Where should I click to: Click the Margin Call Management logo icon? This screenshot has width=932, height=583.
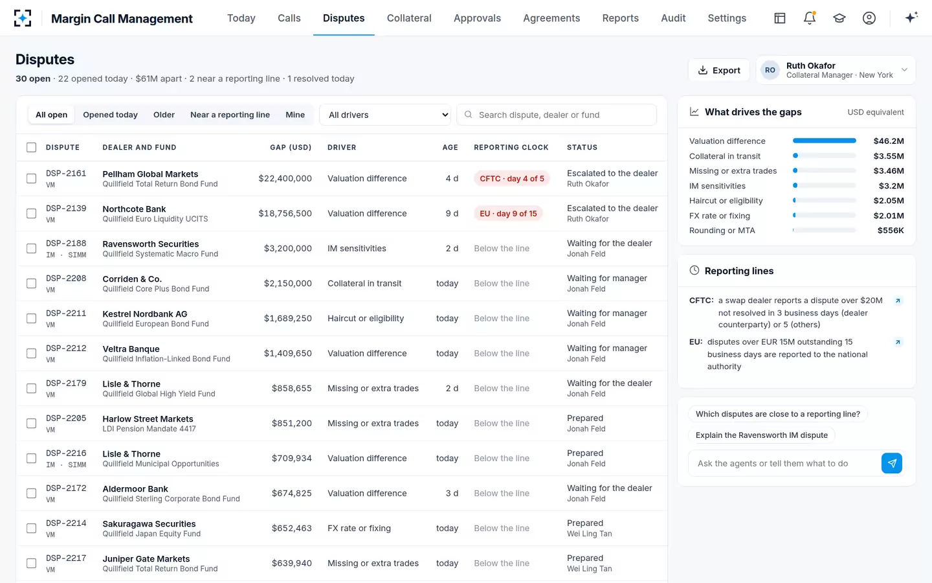point(23,18)
